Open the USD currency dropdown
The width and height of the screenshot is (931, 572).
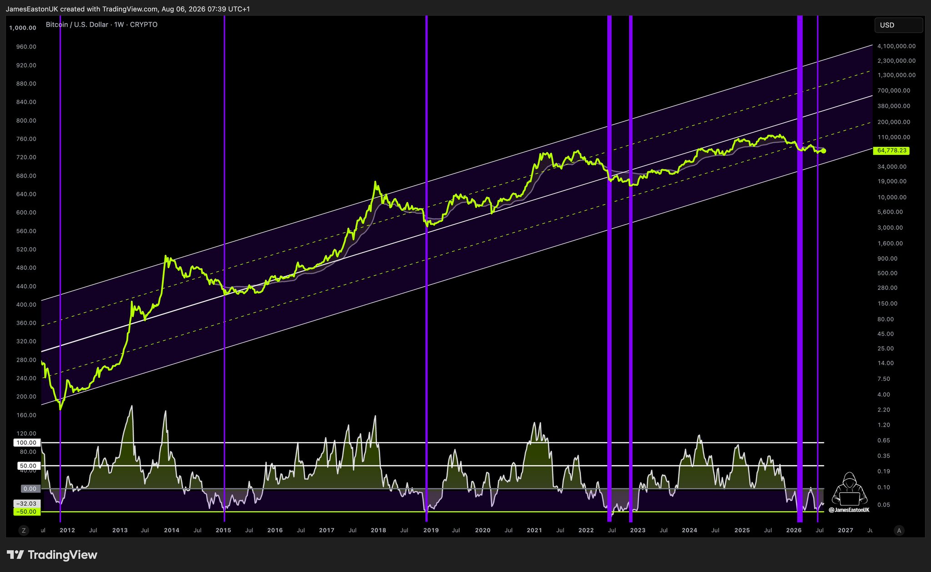[898, 25]
